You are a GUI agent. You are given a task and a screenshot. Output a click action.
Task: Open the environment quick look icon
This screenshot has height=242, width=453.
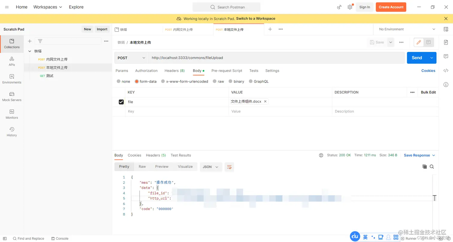tap(446, 29)
